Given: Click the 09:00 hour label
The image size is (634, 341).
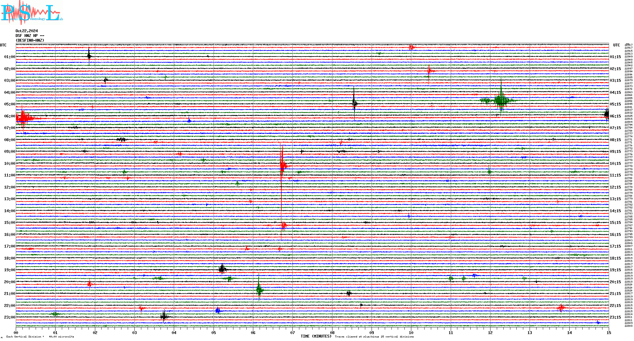Looking at the screenshot, I should (x=9, y=152).
